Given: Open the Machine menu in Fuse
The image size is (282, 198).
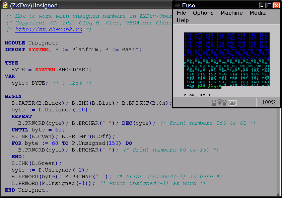Looking at the screenshot, I should click(232, 13).
